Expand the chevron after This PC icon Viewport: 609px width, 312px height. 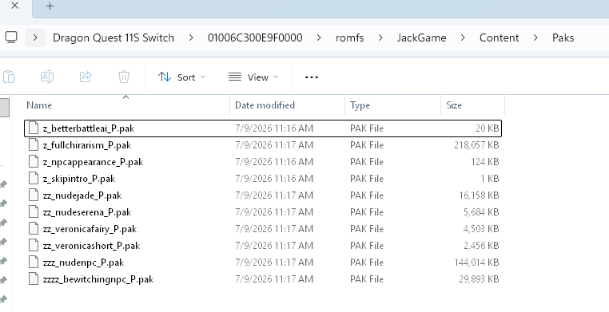[35, 38]
